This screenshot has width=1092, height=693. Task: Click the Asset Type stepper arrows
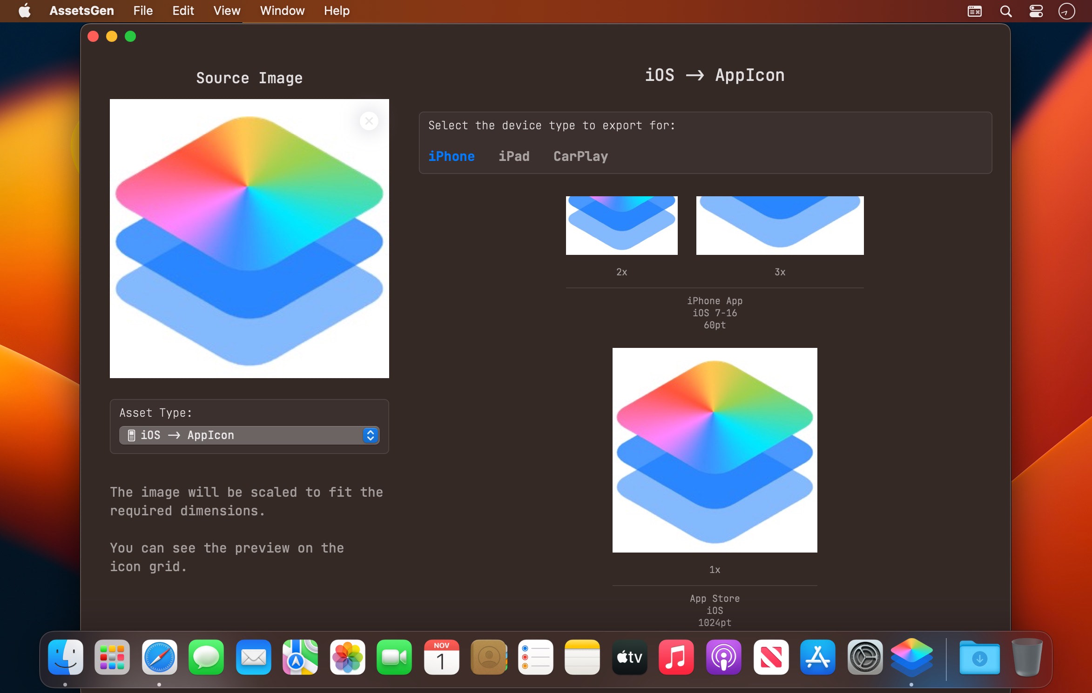(x=371, y=435)
